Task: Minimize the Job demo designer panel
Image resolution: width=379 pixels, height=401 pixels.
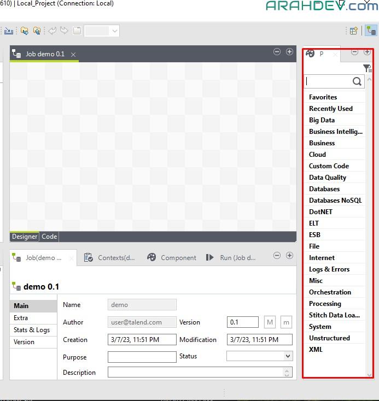Action: [x=277, y=52]
